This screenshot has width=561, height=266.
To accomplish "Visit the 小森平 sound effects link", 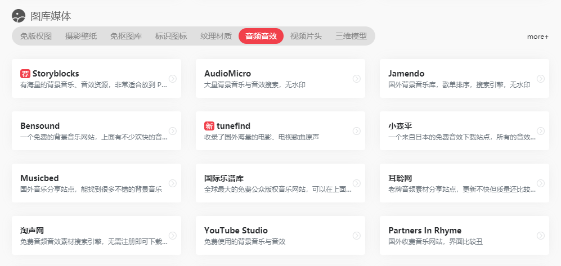I will [x=400, y=126].
